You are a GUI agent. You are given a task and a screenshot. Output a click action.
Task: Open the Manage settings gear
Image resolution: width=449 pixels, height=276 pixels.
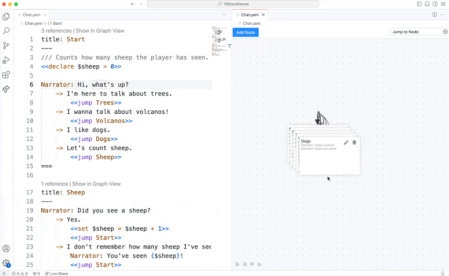[x=6, y=263]
